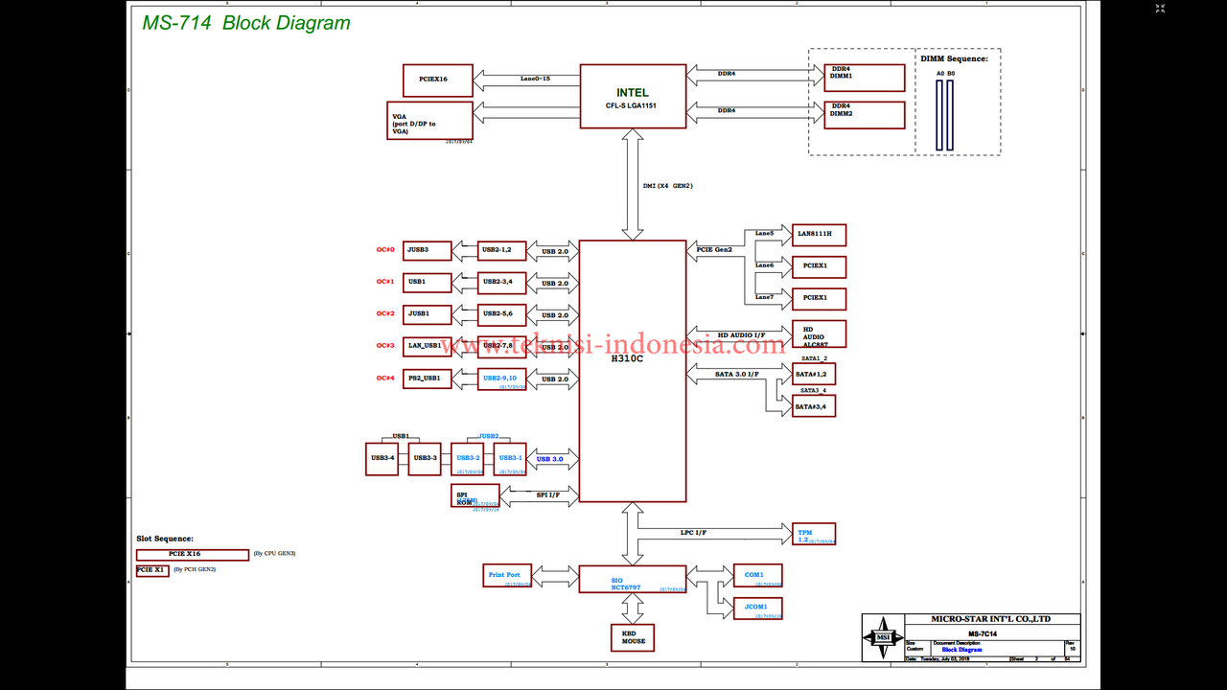This screenshot has height=690, width=1227.
Task: Click MICRO-STAR INT'L CO.,LTD text
Action: coord(990,619)
